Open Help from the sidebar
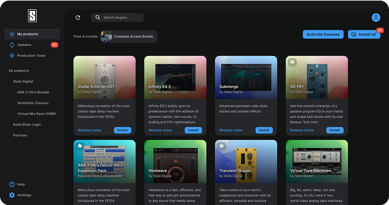Screen dimensions: 389x205 pos(21,184)
